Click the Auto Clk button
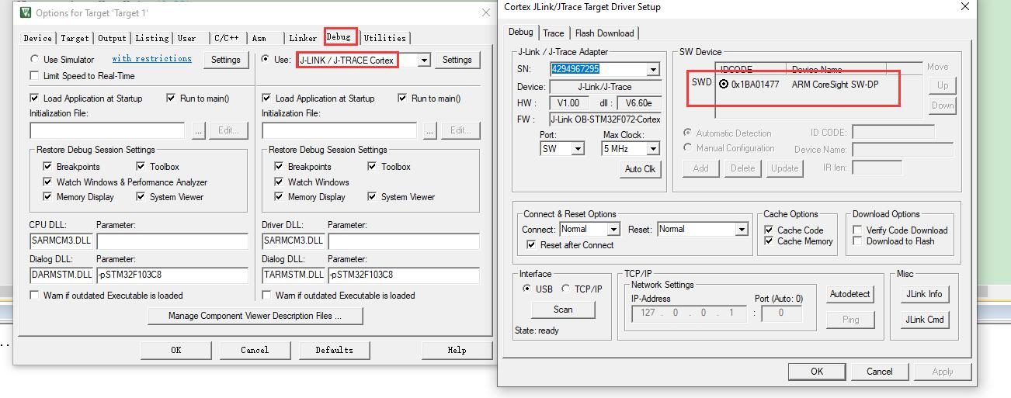 [640, 169]
